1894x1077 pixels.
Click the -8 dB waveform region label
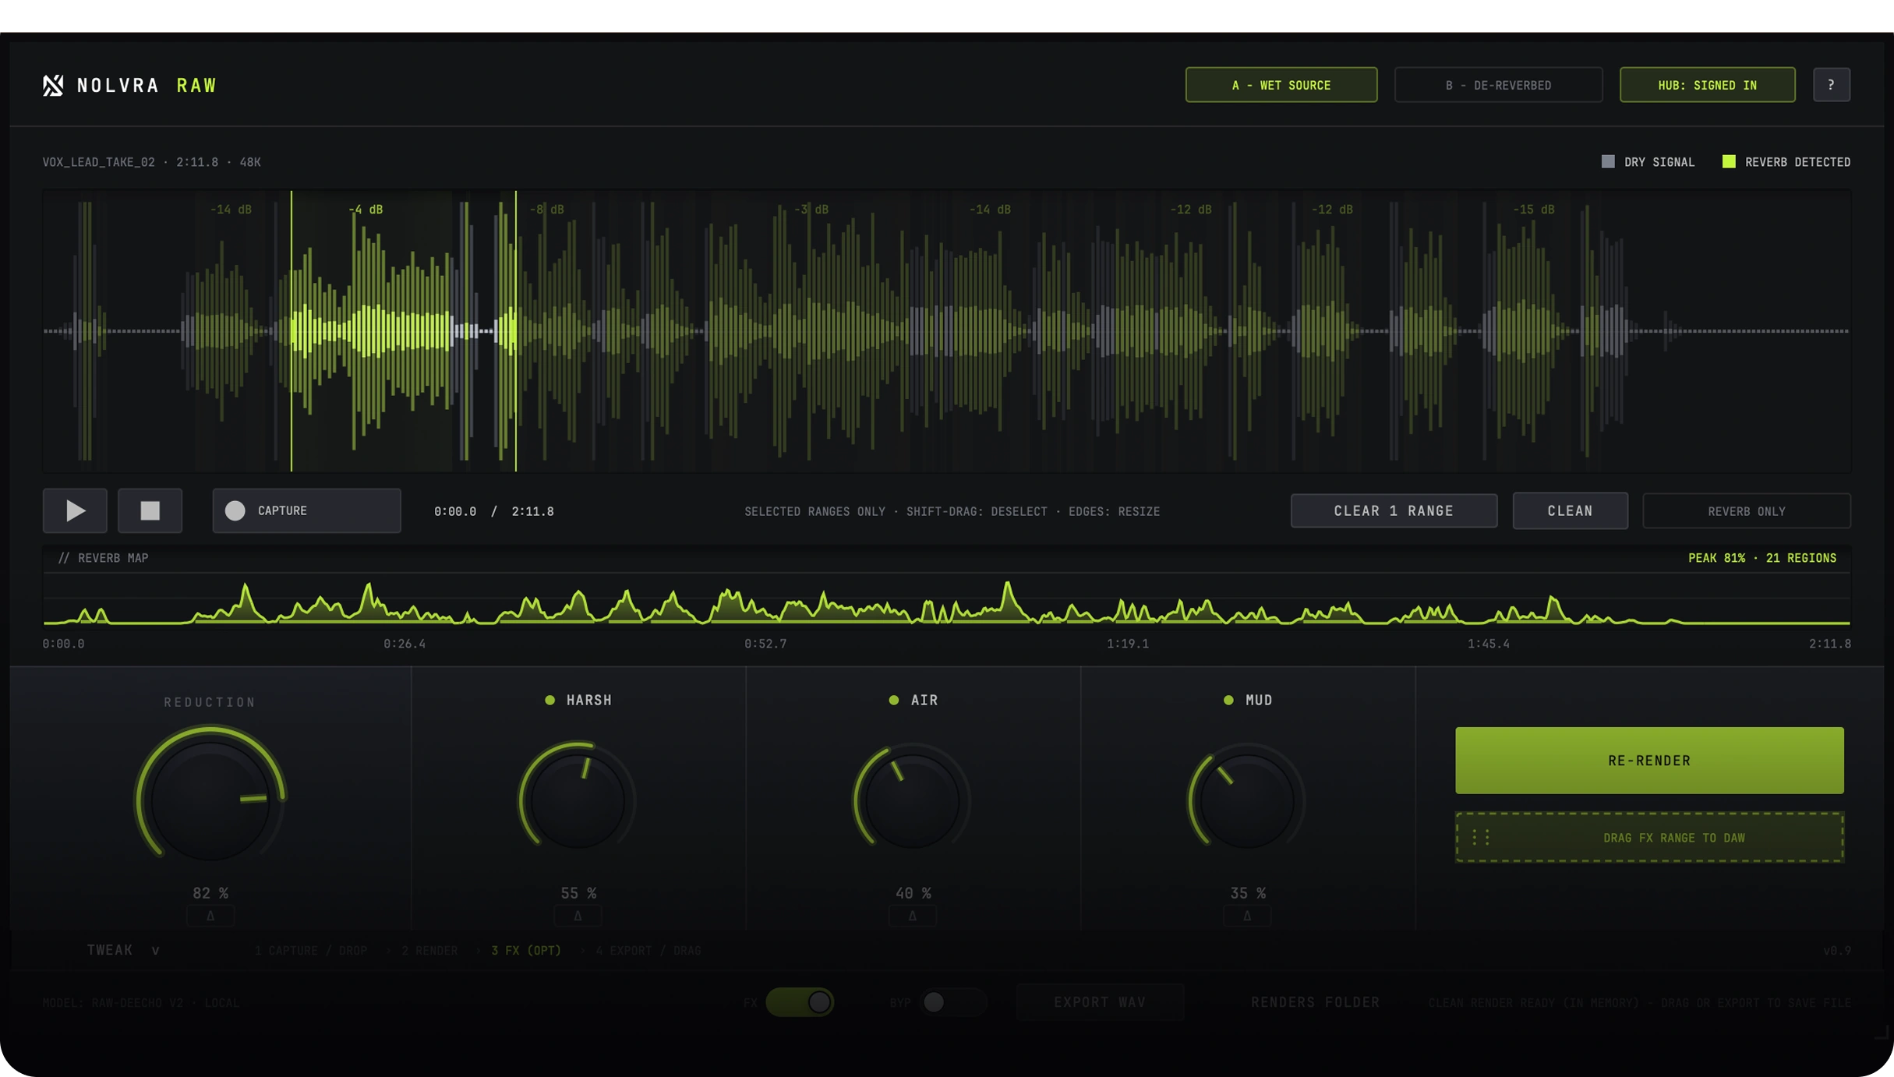546,209
